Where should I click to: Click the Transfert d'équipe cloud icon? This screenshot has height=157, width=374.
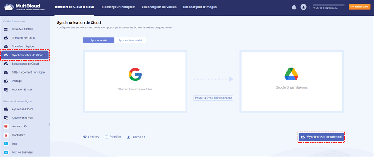[6, 46]
